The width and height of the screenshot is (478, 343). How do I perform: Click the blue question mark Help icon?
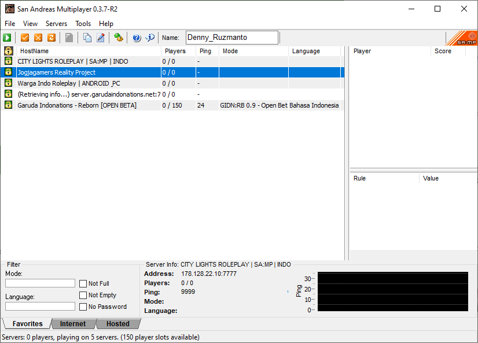click(x=137, y=38)
